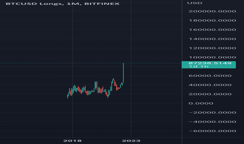The width and height of the screenshot is (244, 144).
Task: Select the tall green latest monthly candle
Action: [x=123, y=73]
